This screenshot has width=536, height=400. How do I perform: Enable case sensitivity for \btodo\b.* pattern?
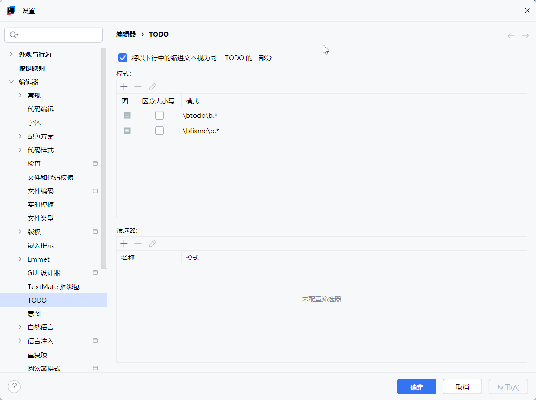(x=159, y=115)
